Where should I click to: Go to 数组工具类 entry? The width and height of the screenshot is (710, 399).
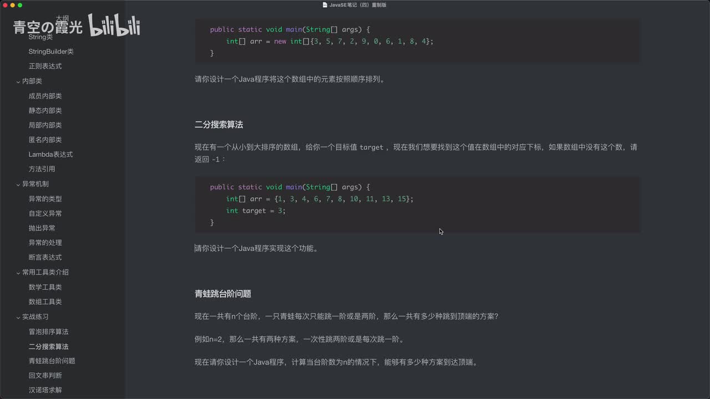(45, 302)
